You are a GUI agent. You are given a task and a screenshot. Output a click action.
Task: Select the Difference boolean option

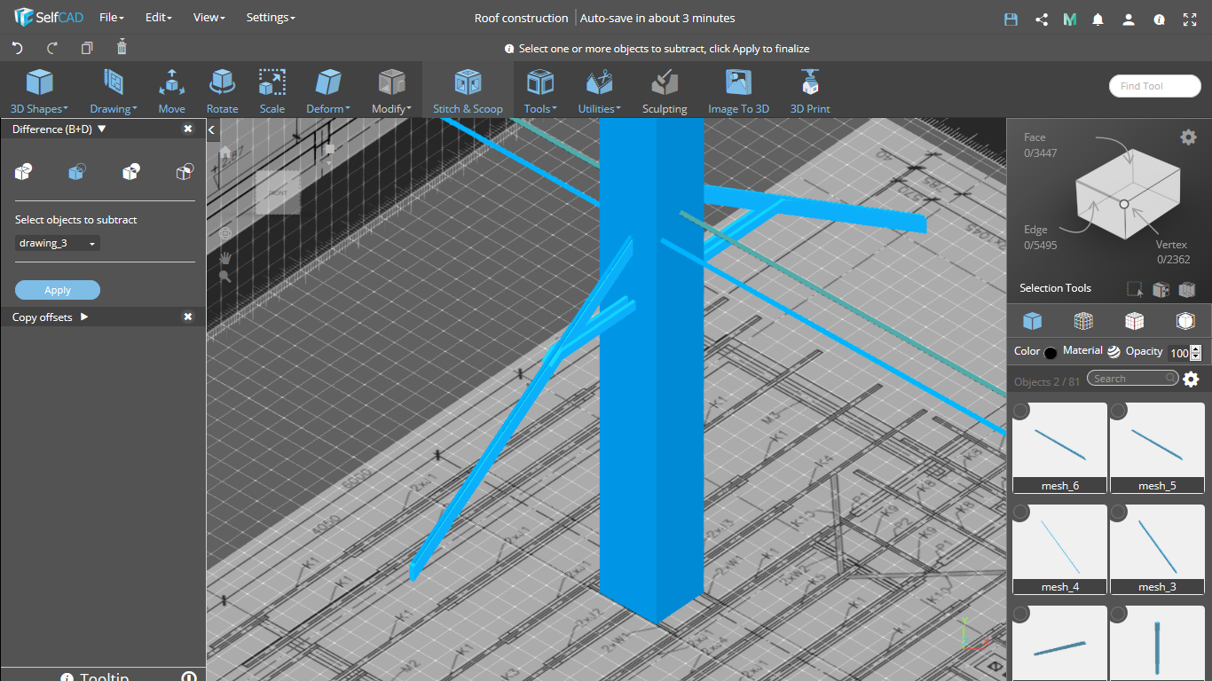tap(77, 172)
